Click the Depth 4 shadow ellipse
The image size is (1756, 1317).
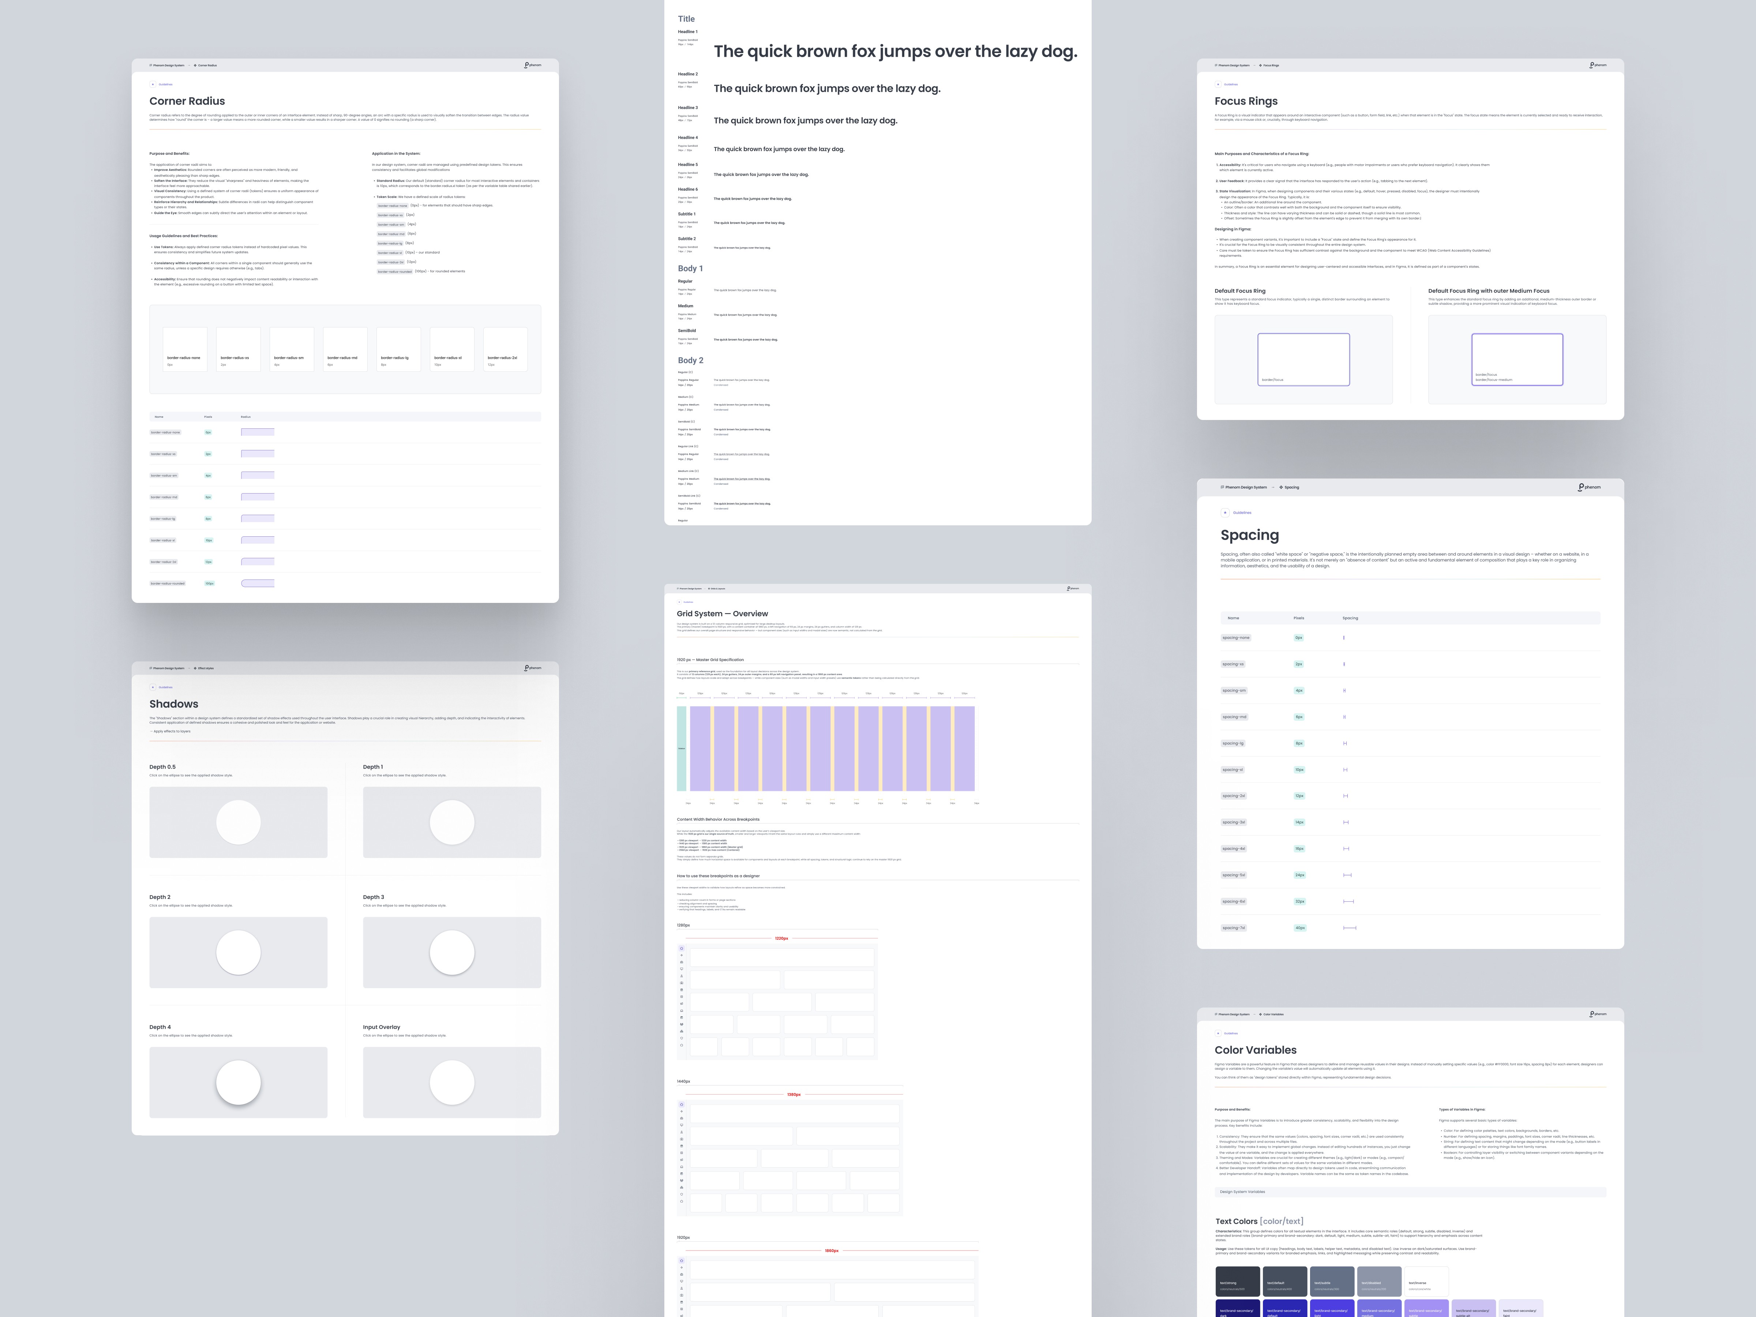238,1083
